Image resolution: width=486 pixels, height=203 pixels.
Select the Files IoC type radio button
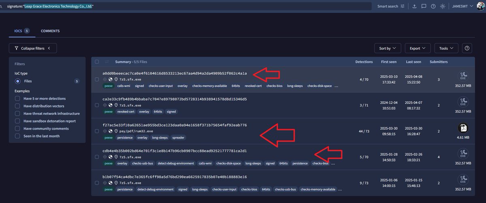tap(17, 81)
